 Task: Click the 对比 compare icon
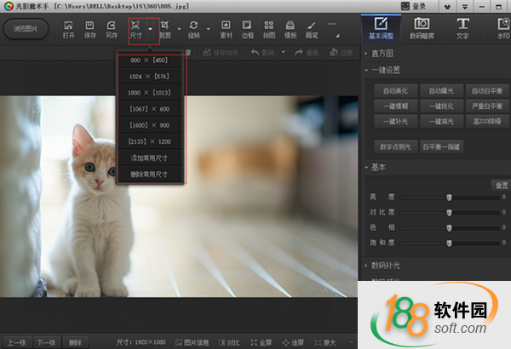click(229, 342)
